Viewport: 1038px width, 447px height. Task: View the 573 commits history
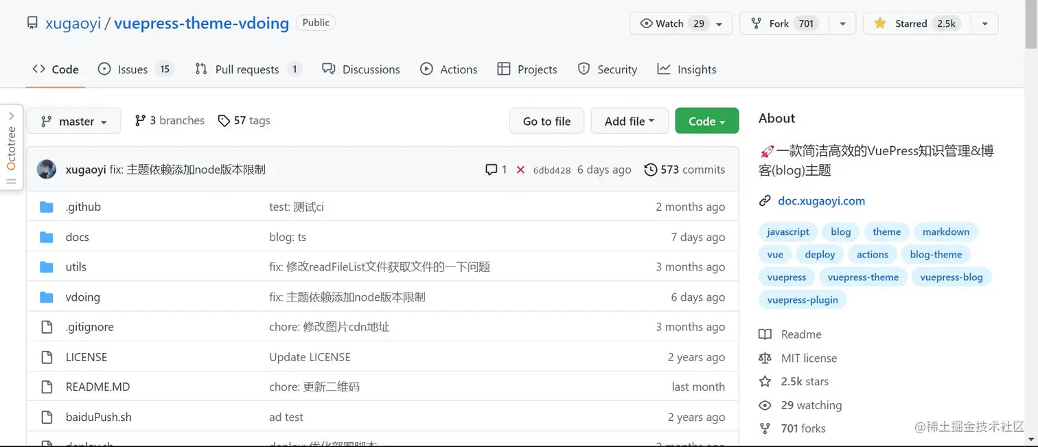pos(684,170)
